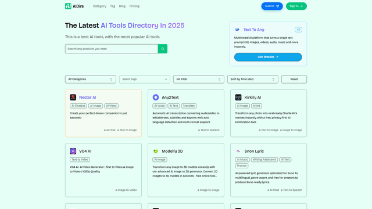
Task: Click the Submit button
Action: click(x=272, y=6)
